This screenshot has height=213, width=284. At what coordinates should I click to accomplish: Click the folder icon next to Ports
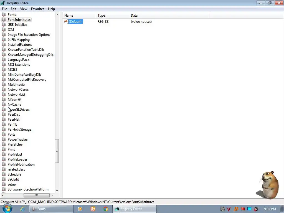tap(4, 135)
